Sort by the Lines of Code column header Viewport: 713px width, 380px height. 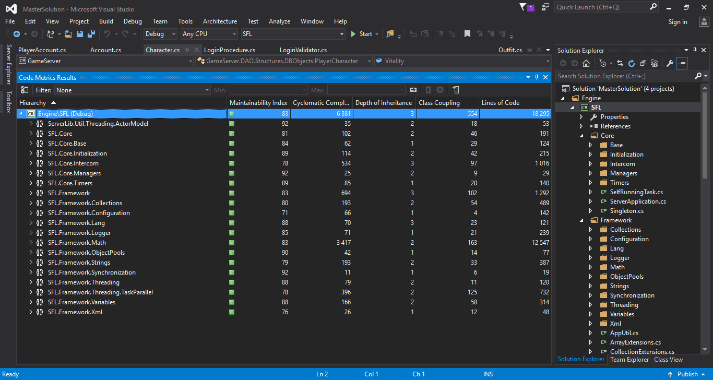(514, 103)
